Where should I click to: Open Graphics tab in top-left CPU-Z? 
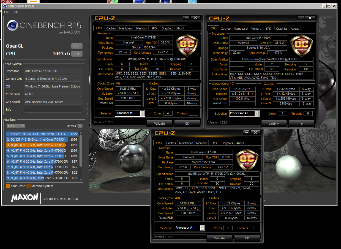pos(167,28)
